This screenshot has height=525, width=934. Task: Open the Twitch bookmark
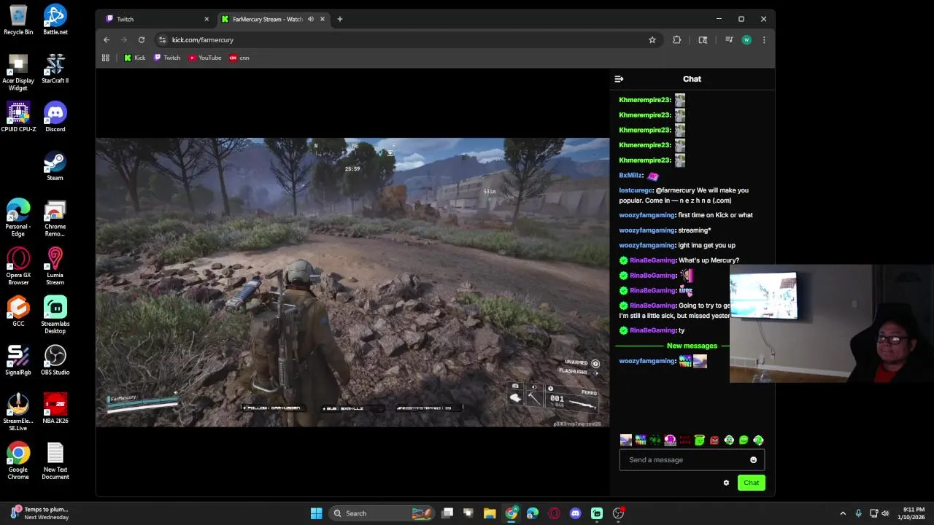tap(167, 58)
